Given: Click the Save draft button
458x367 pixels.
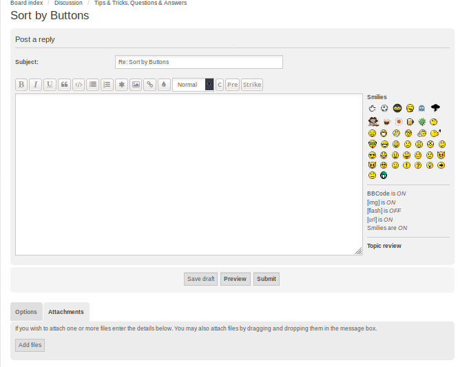Looking at the screenshot, I should [x=200, y=279].
